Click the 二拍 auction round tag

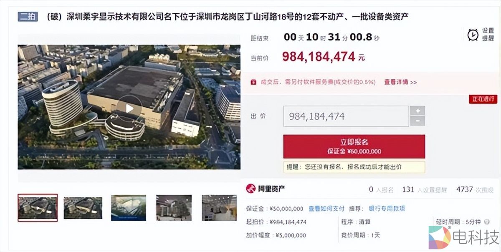point(28,17)
